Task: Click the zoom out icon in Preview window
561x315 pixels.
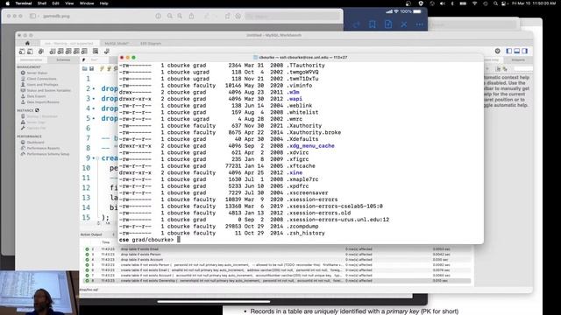Action: (x=169, y=16)
